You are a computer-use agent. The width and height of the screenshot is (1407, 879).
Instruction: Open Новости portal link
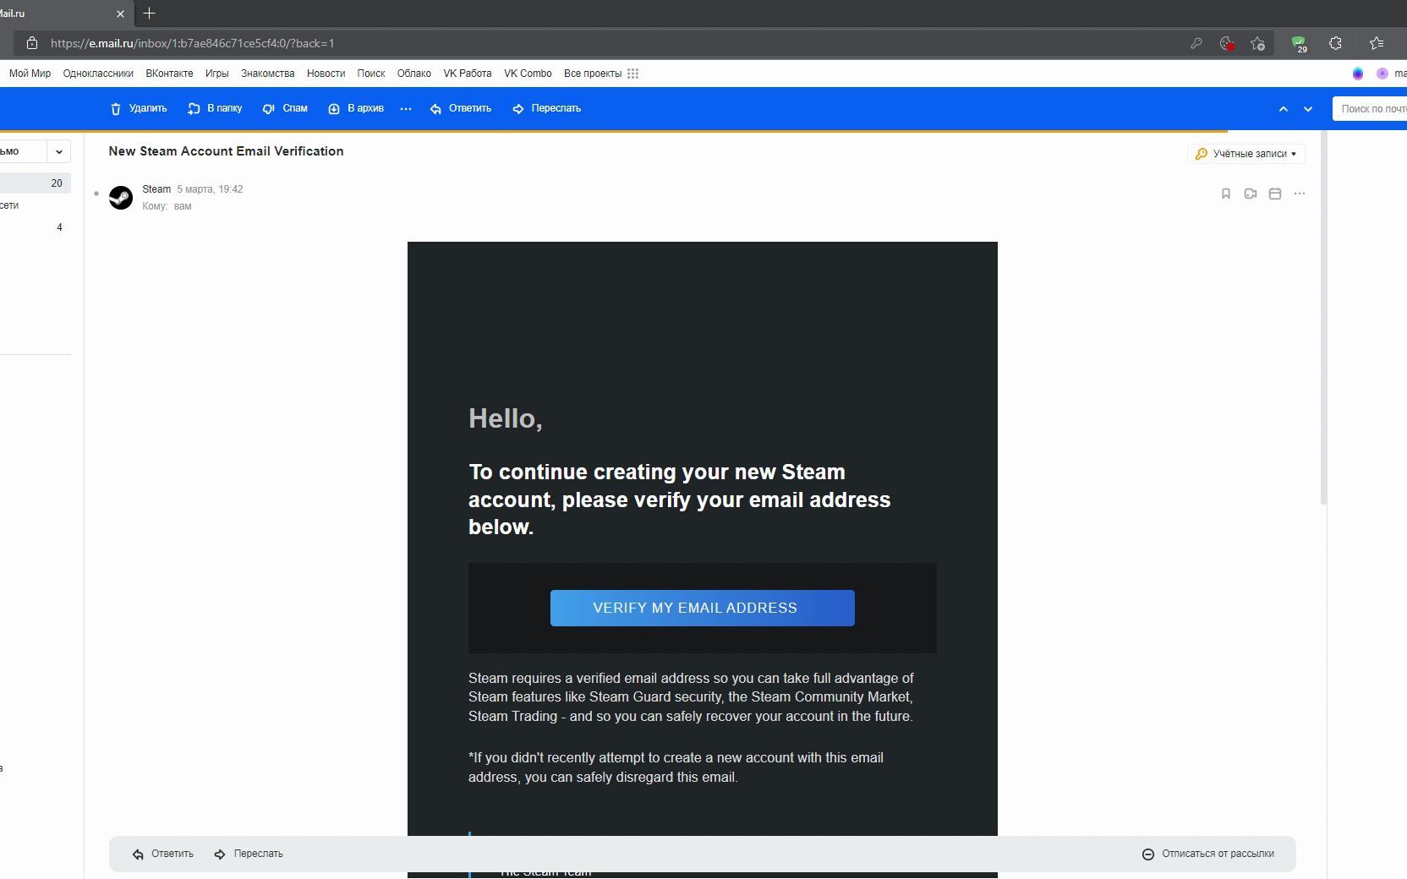(326, 74)
